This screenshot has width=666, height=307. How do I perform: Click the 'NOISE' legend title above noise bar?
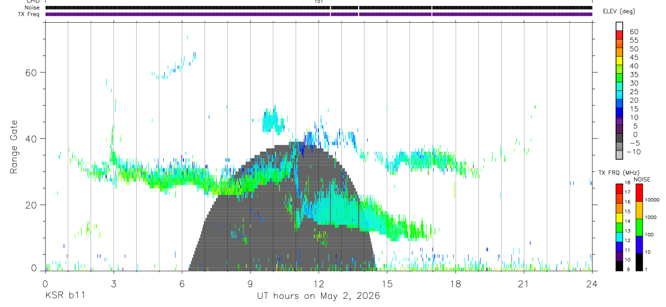(642, 179)
